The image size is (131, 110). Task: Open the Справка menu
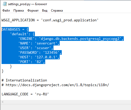(x=57, y=11)
